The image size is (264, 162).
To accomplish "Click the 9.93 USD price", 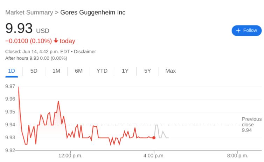I will (x=19, y=28).
